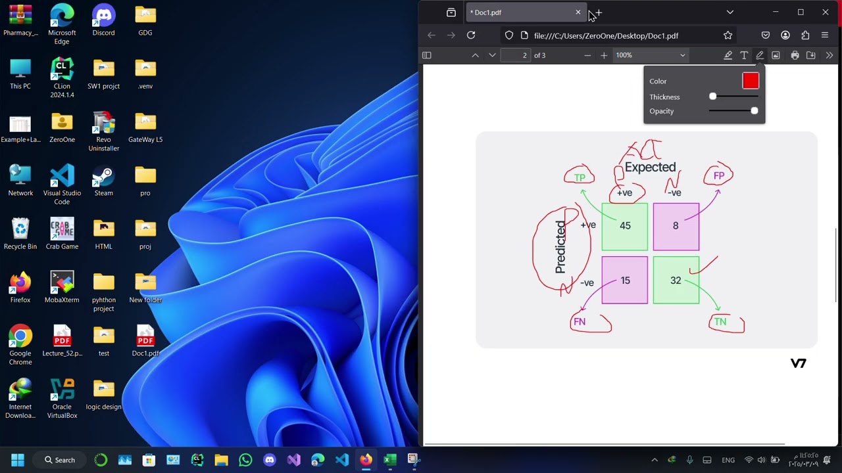
Task: Select the Revo Uninstaller desktop icon
Action: pos(103,131)
